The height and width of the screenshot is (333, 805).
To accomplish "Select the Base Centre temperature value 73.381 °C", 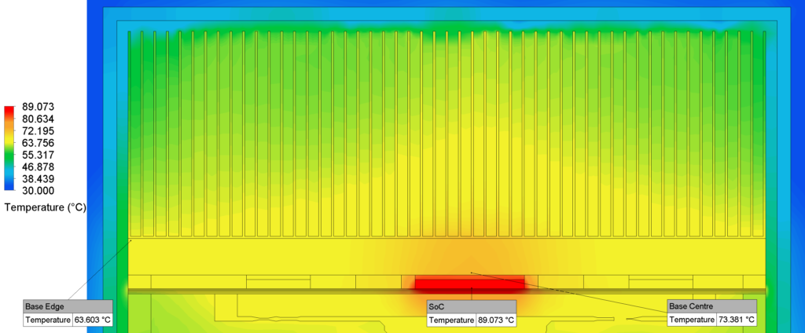I will pos(735,320).
